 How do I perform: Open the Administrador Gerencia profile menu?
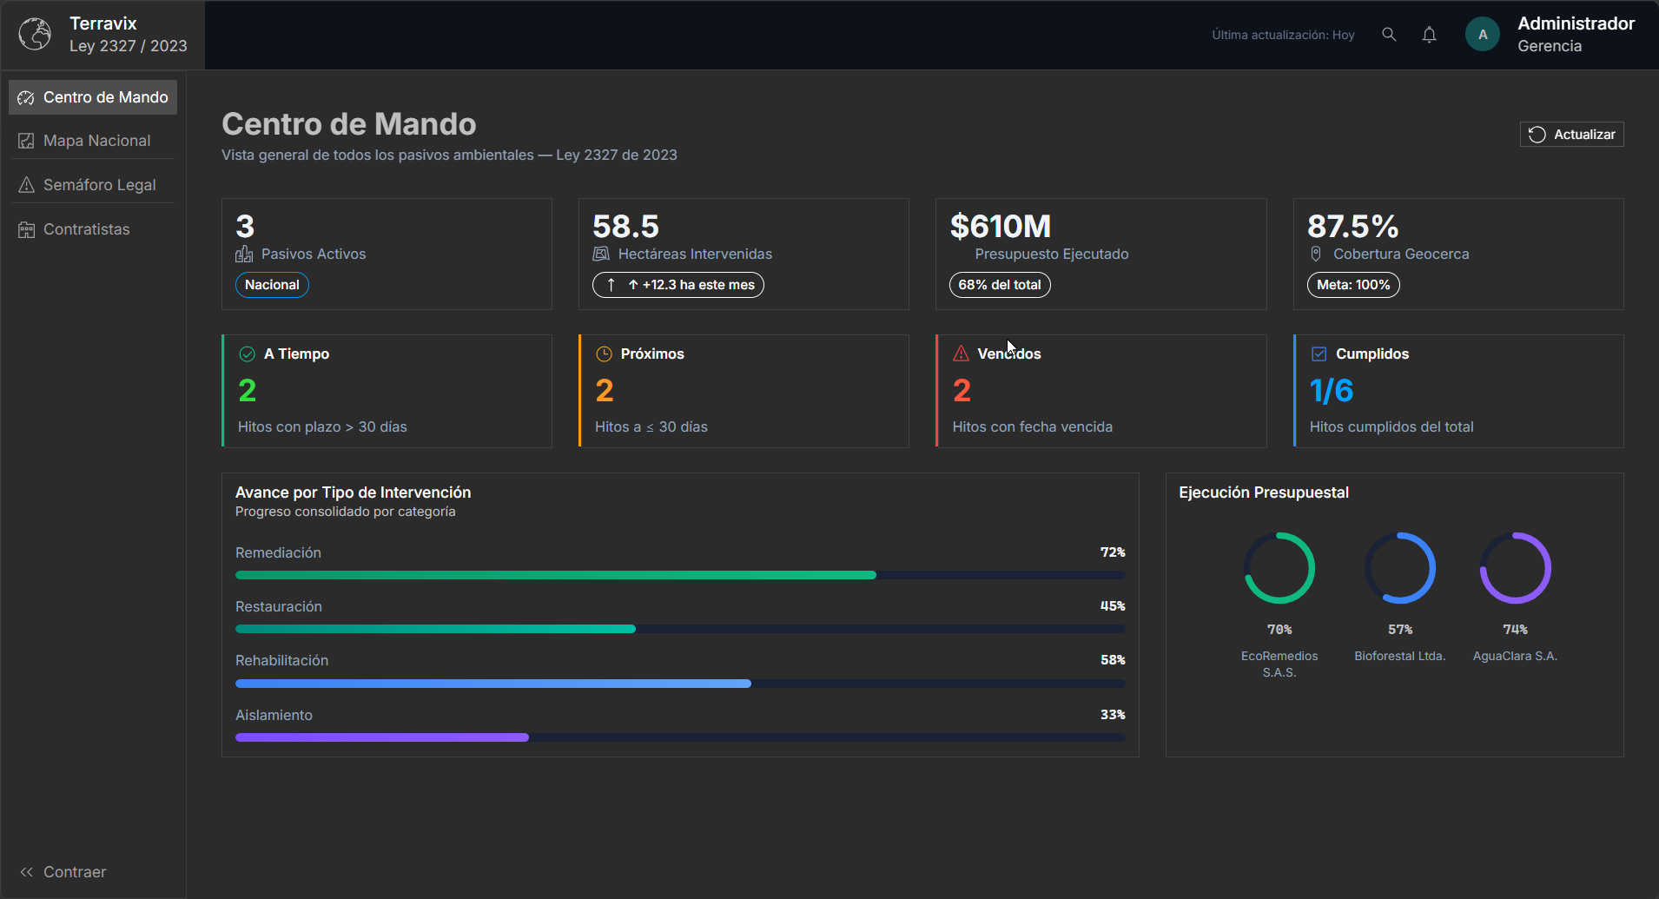tap(1576, 35)
